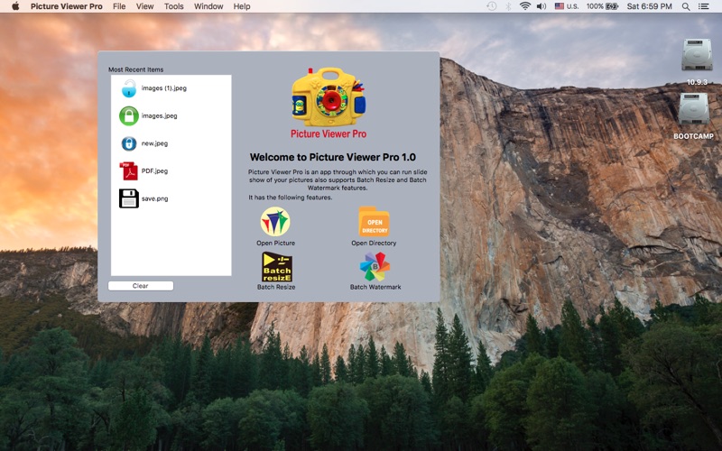Image resolution: width=722 pixels, height=451 pixels.
Task: Launch the colorful Batch Watermark icon
Action: click(x=375, y=266)
